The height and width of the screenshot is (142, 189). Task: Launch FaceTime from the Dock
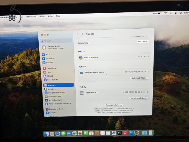(86, 133)
